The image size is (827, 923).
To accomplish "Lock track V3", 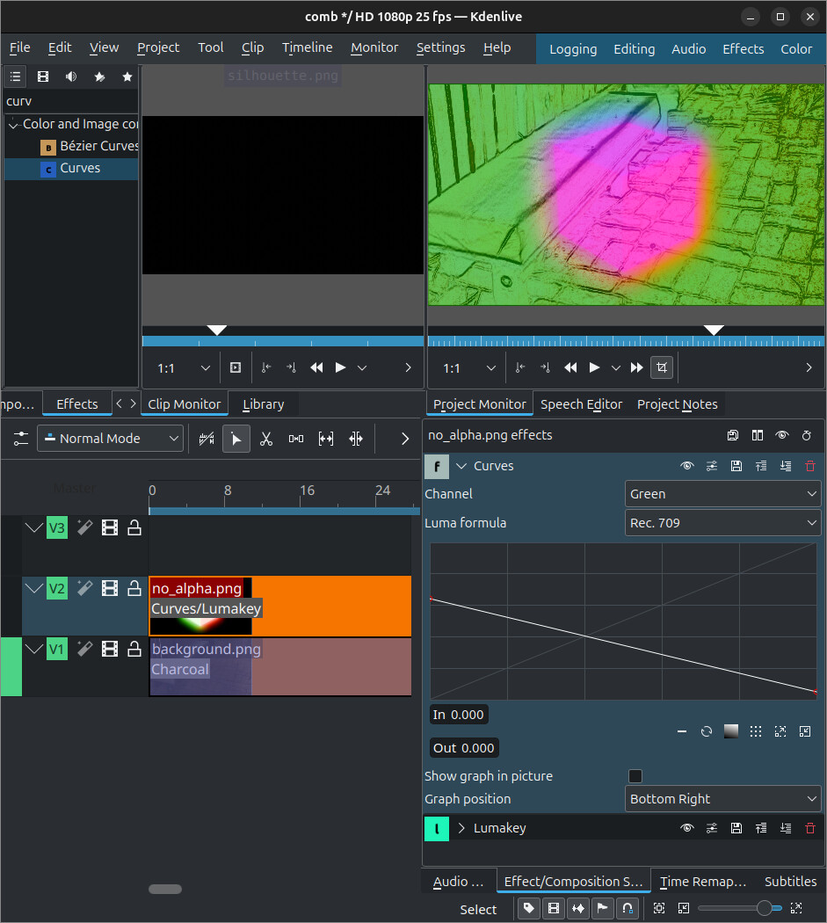I will (134, 528).
